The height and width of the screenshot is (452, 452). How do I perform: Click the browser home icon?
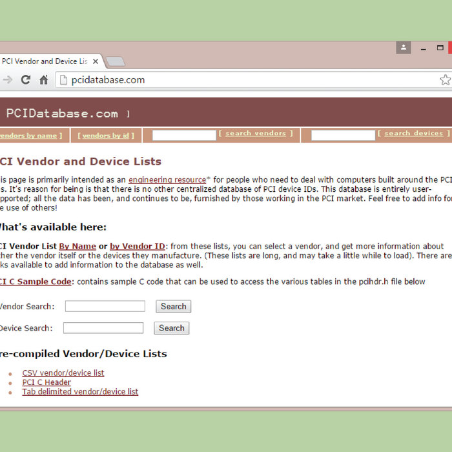(x=43, y=79)
